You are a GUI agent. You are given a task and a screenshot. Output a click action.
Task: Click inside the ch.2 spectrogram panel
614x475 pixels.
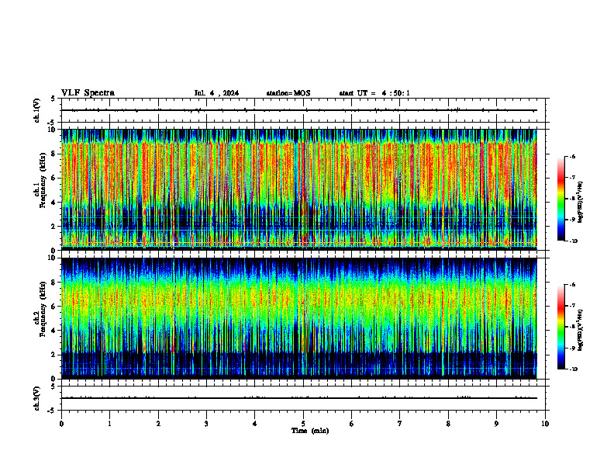point(299,318)
